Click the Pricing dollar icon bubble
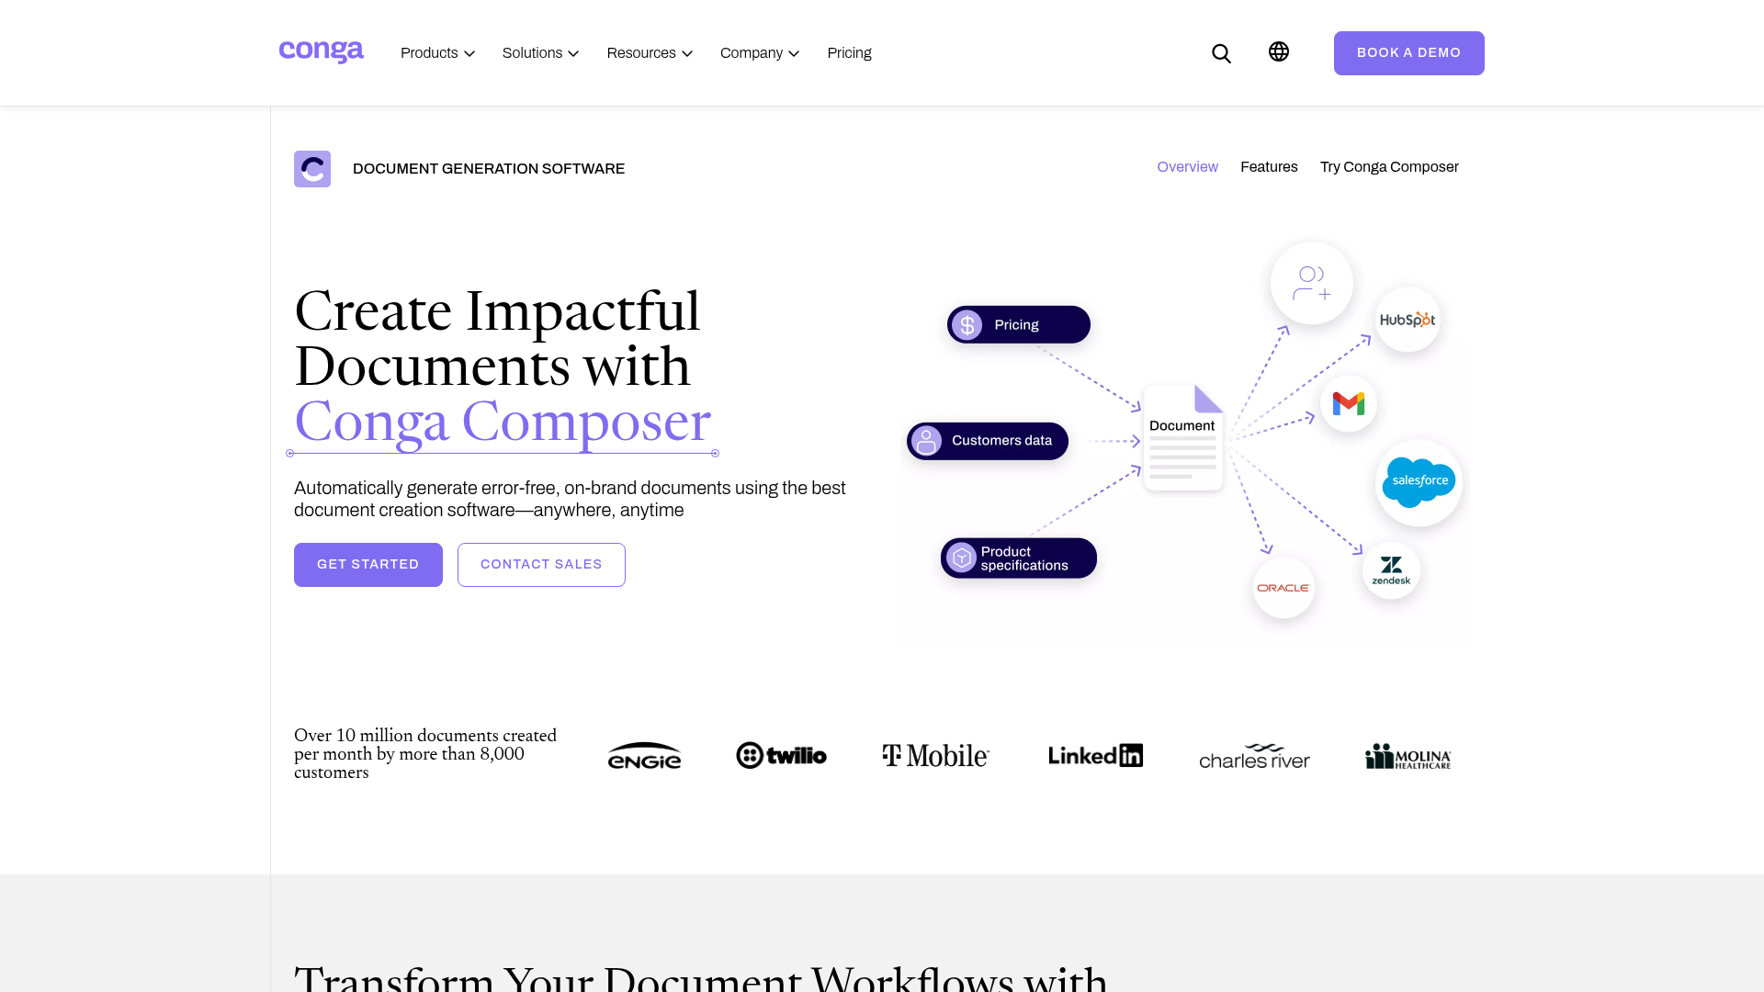 (x=967, y=324)
